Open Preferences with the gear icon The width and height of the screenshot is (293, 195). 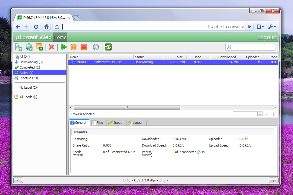96,47
